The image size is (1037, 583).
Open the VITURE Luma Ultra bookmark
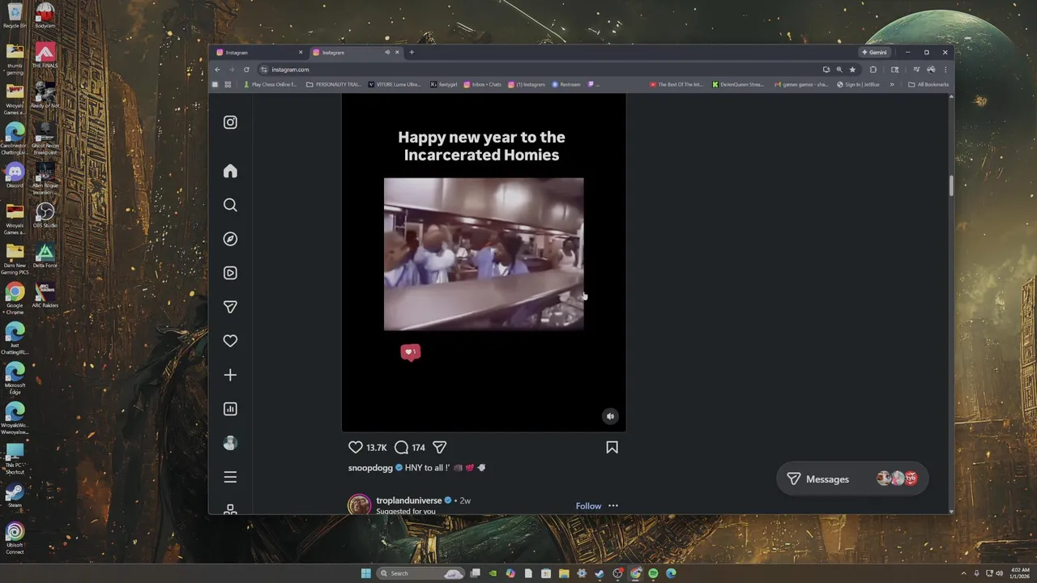click(395, 84)
